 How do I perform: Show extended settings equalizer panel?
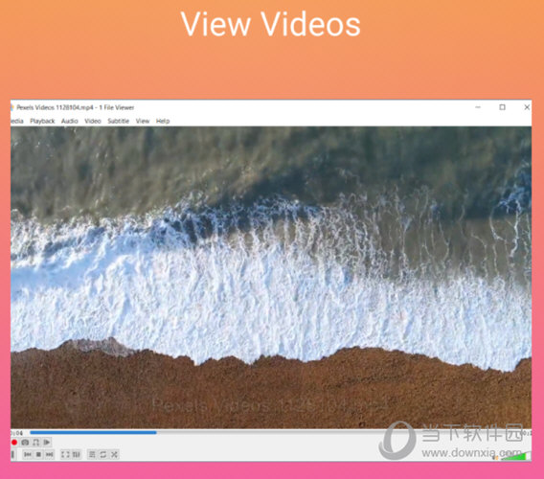(x=77, y=454)
